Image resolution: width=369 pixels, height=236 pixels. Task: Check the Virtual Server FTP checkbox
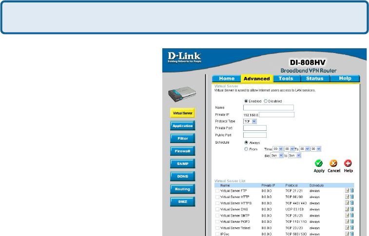pyautogui.click(x=217, y=191)
